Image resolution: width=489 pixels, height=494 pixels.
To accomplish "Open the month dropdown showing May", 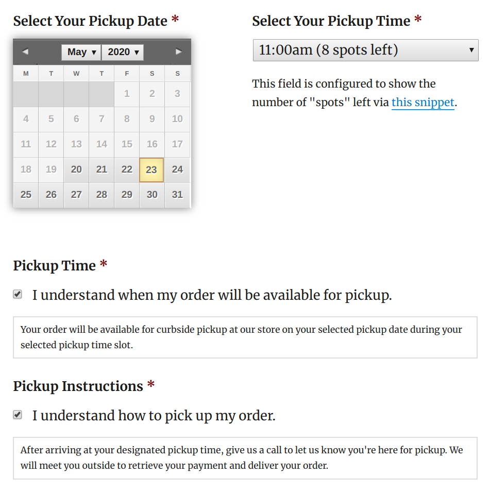I will [81, 52].
